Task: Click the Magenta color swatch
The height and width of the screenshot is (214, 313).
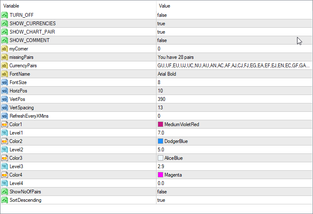Action: [160, 175]
